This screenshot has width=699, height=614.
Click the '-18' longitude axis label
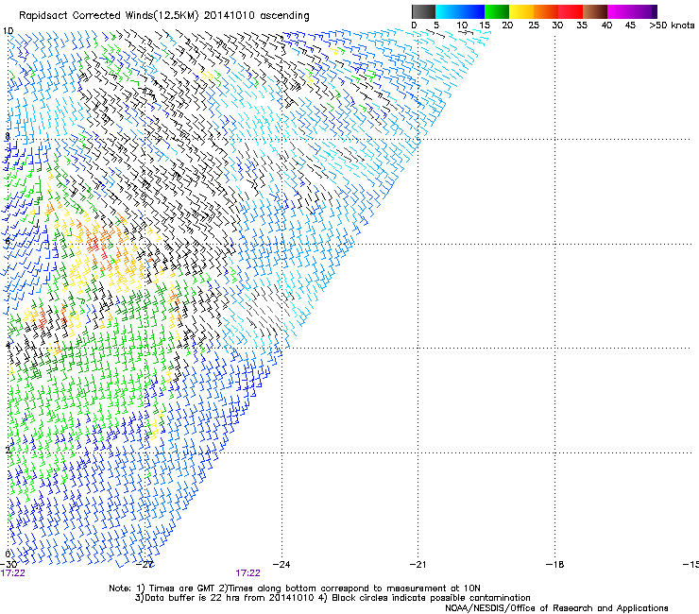click(x=554, y=564)
